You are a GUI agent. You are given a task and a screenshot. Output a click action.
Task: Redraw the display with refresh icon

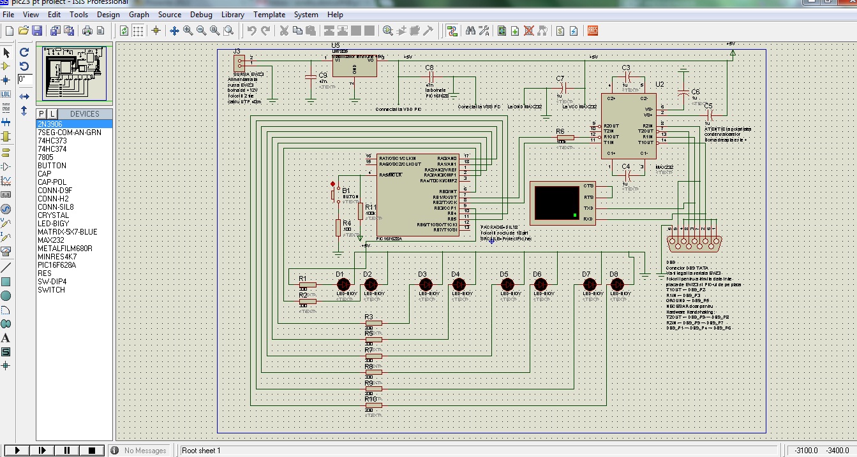tap(124, 31)
